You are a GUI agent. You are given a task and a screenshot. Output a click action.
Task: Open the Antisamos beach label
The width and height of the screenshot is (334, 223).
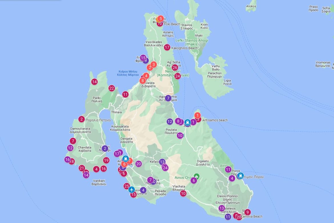pyautogui.click(x=215, y=120)
